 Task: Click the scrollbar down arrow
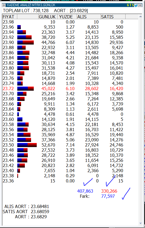140,223
